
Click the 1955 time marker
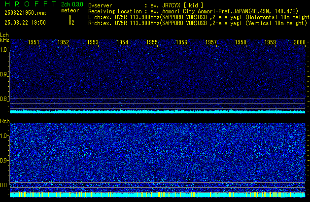click(x=152, y=42)
